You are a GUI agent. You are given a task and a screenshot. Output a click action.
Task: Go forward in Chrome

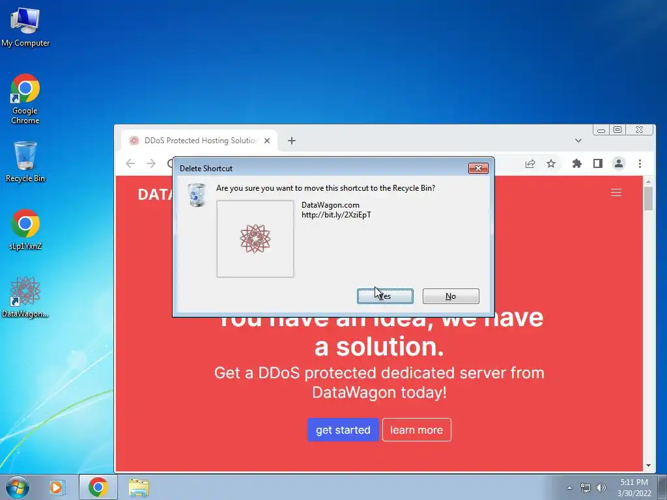[151, 163]
